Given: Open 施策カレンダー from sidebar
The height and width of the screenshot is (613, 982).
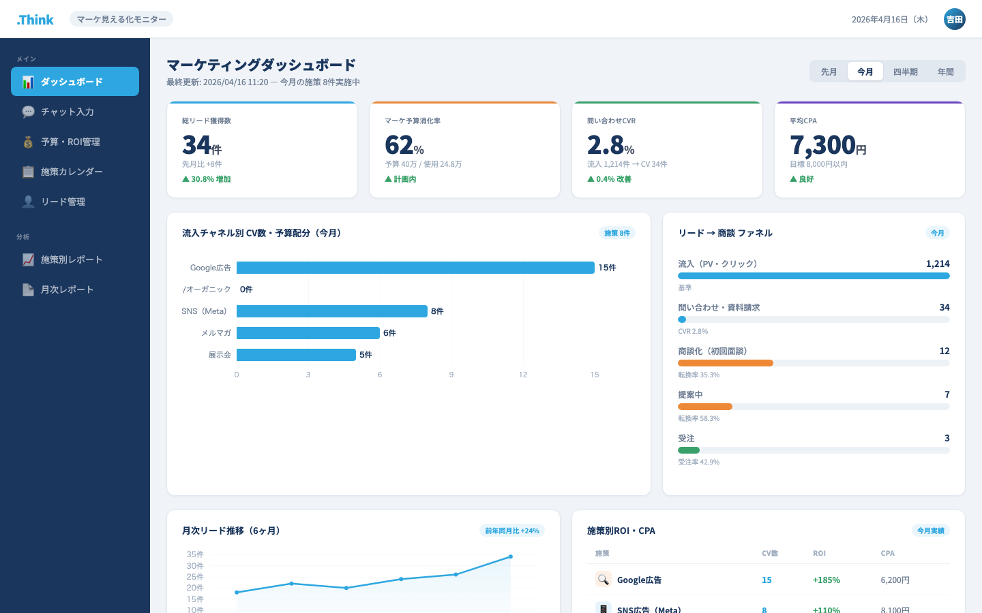Looking at the screenshot, I should coord(75,172).
